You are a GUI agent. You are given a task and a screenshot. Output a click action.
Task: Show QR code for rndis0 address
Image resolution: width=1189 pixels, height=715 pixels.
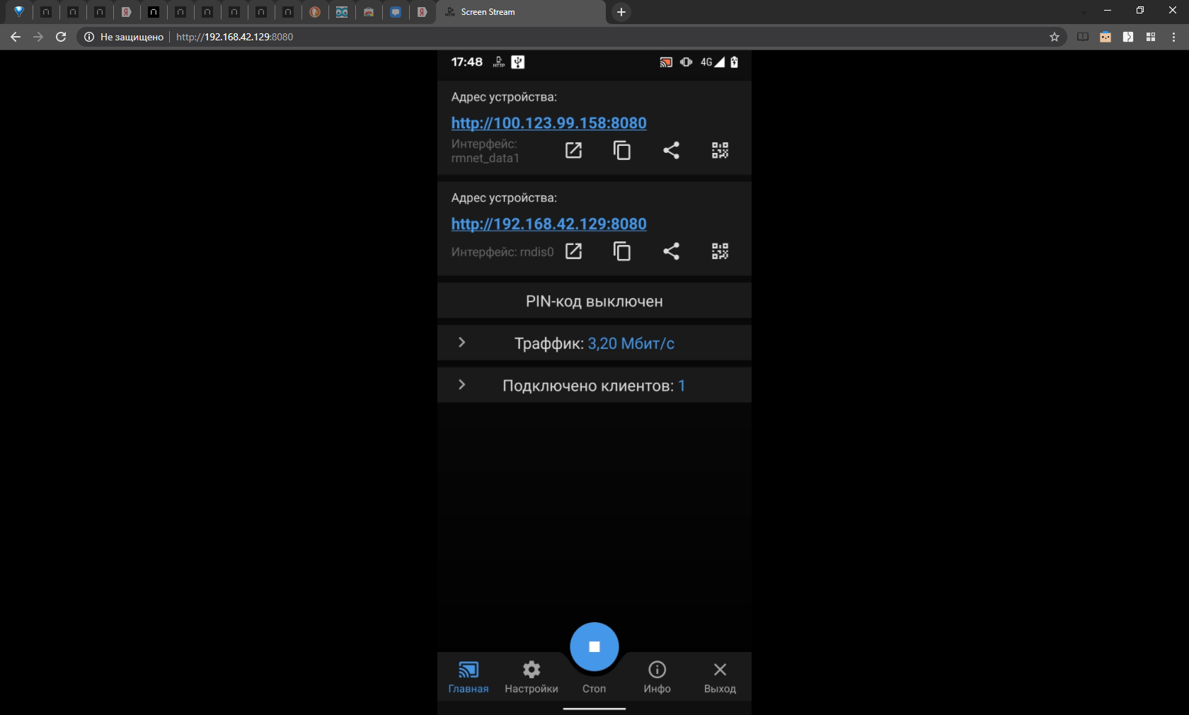(x=720, y=251)
